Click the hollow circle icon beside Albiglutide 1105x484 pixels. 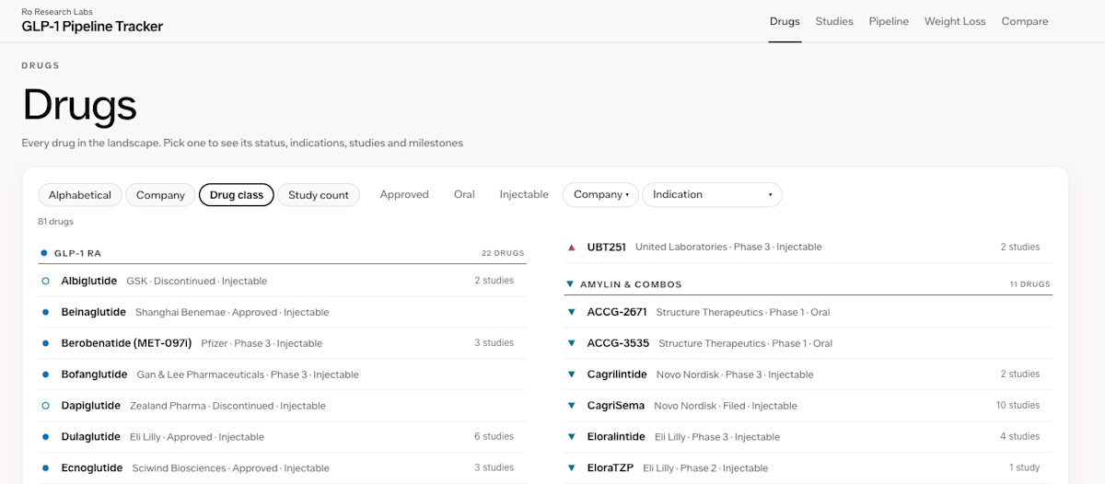(45, 281)
